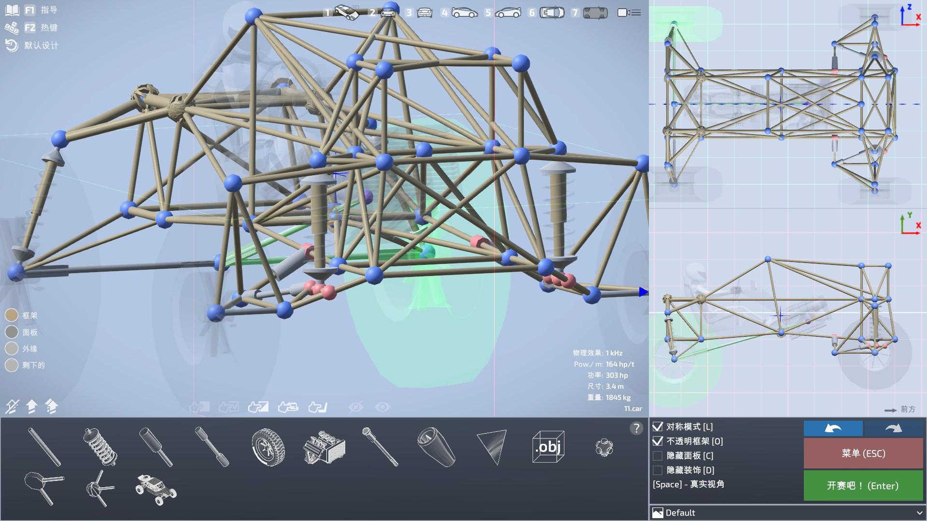
Task: Open the menu (ESC) button
Action: pyautogui.click(x=863, y=453)
